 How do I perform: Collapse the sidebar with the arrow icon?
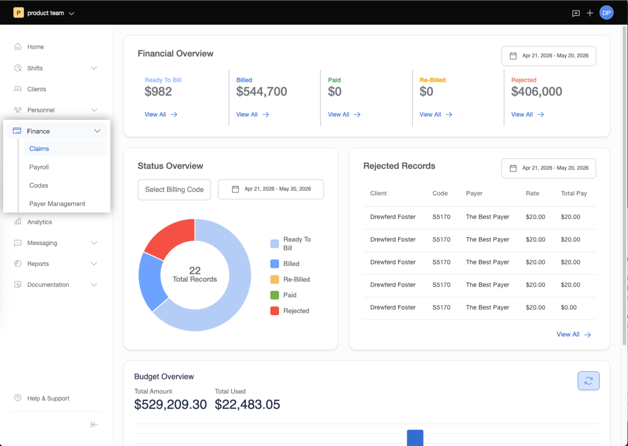click(94, 425)
